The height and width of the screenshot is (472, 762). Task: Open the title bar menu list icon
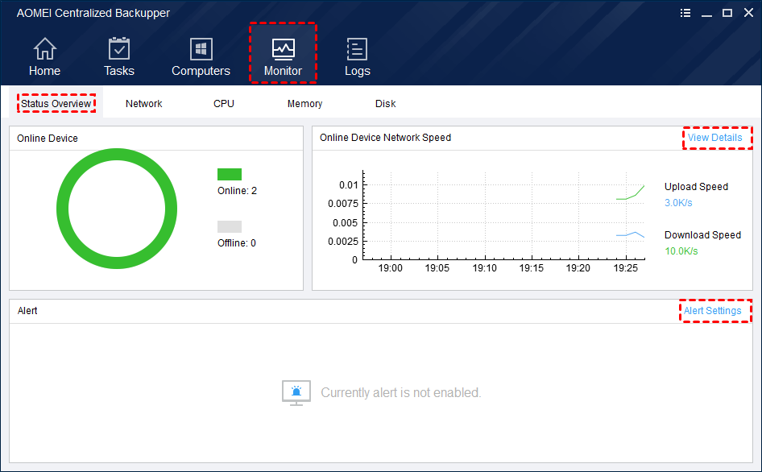click(685, 13)
